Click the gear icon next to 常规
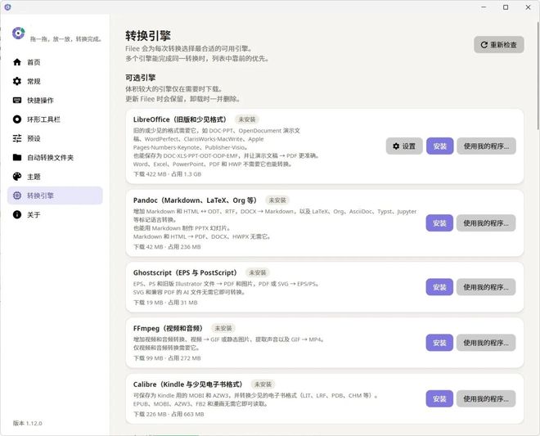Image resolution: width=540 pixels, height=436 pixels. [17, 81]
